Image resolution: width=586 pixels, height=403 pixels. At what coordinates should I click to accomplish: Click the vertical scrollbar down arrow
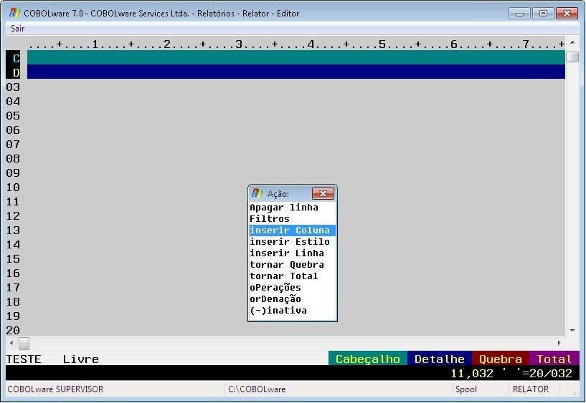[572, 331]
